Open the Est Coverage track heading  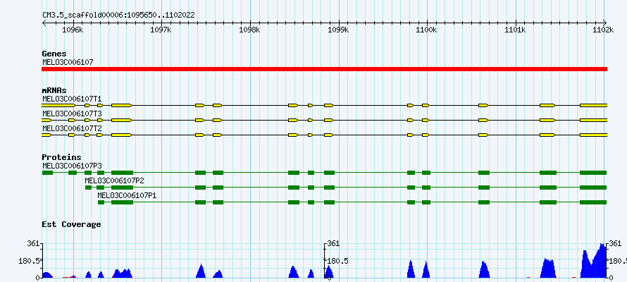click(71, 224)
